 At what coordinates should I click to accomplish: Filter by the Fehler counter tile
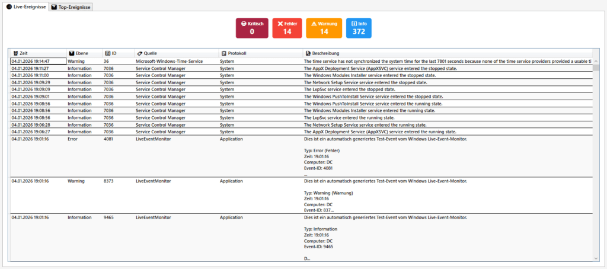coord(287,28)
